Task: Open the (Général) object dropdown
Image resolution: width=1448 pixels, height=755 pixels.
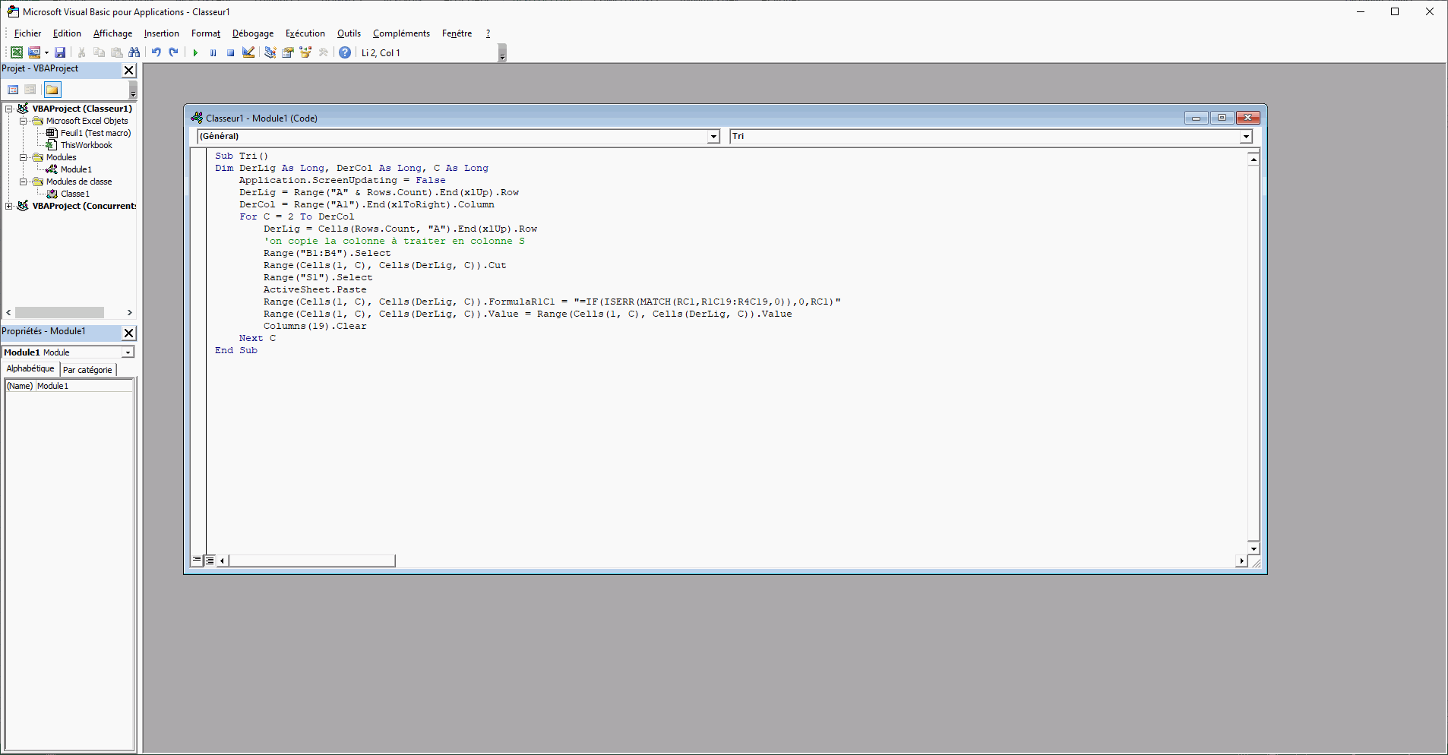Action: (x=713, y=137)
